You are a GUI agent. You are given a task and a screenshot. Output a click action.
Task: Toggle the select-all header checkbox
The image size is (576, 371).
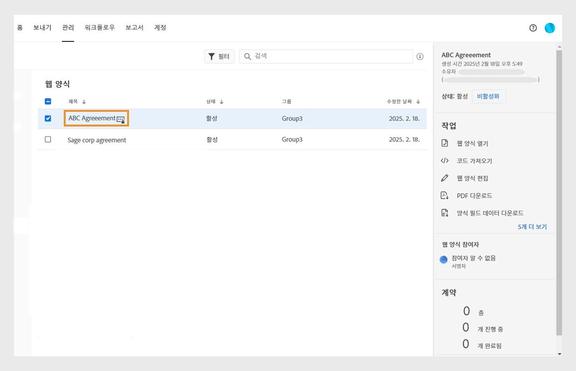coord(48,101)
